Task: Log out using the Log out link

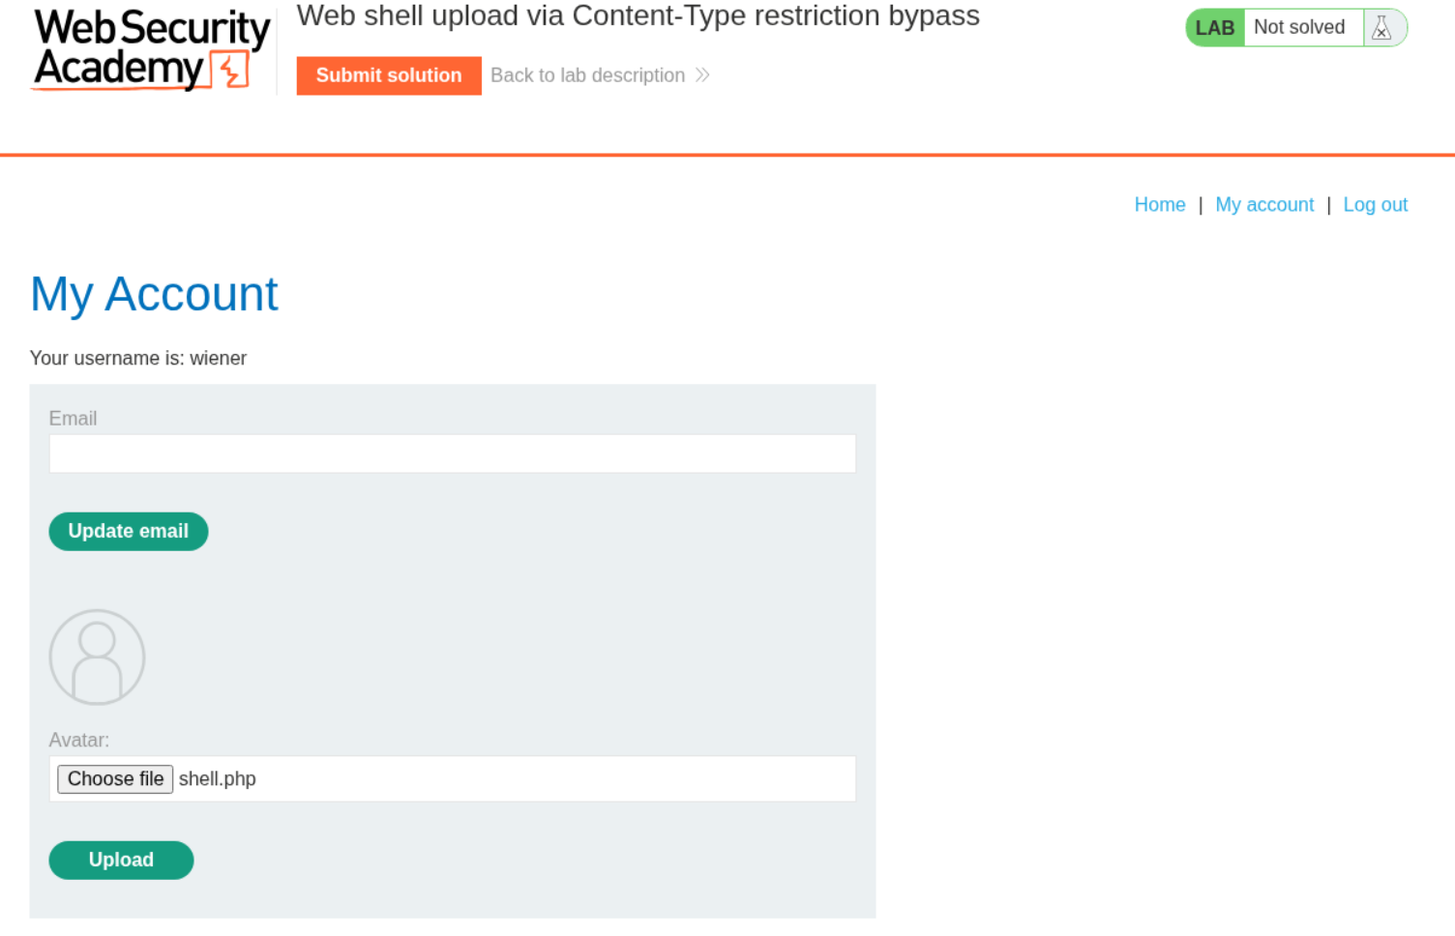Action: click(1375, 205)
